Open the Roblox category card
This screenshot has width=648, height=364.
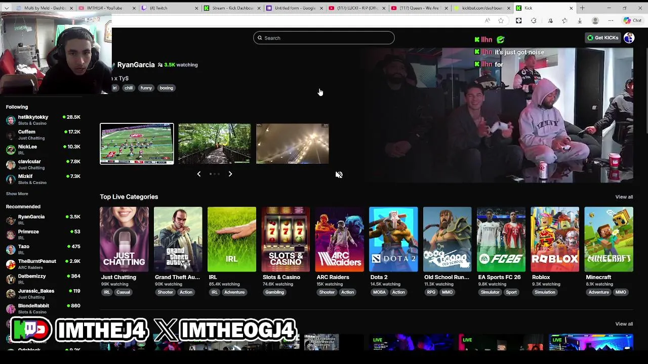(555, 239)
